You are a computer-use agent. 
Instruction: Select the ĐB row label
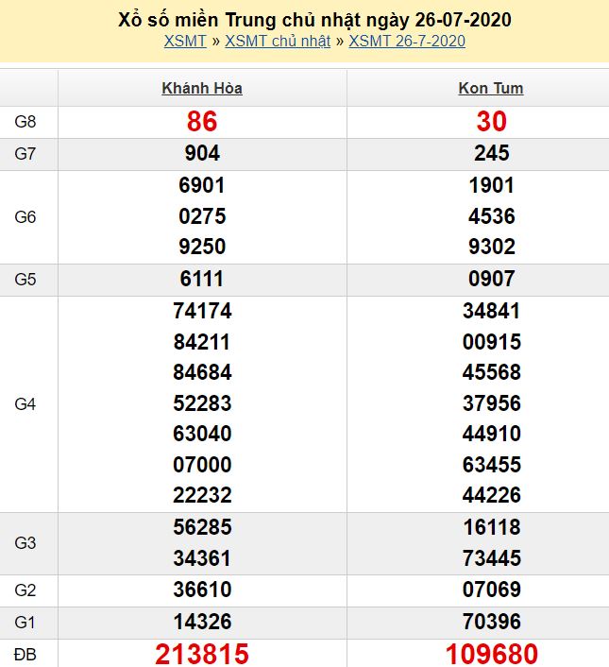click(26, 654)
